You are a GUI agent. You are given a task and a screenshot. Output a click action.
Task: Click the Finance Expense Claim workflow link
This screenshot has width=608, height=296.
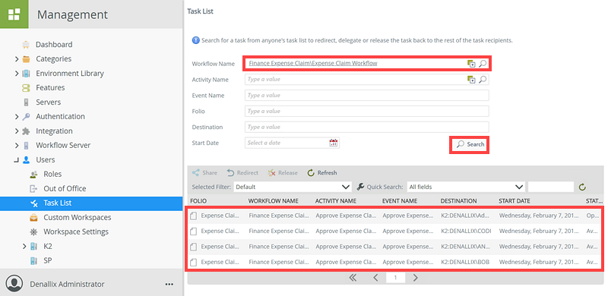[x=313, y=63]
